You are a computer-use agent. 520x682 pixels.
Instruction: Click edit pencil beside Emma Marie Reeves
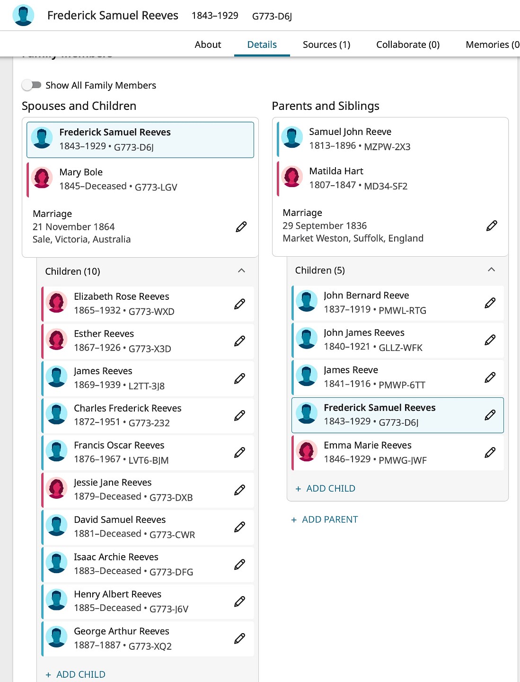coord(490,453)
